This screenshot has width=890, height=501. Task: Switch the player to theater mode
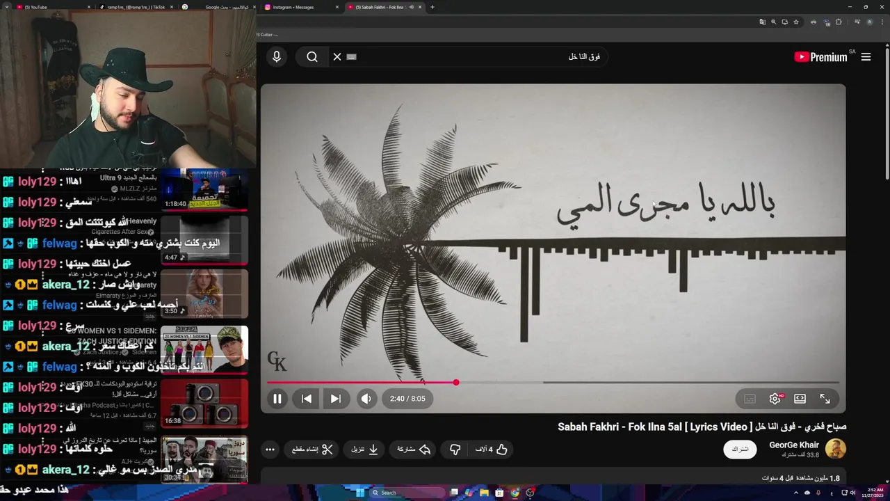coord(800,399)
